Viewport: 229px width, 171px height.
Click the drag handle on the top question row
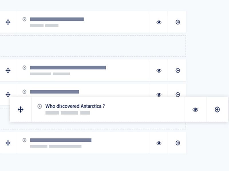click(8, 21)
